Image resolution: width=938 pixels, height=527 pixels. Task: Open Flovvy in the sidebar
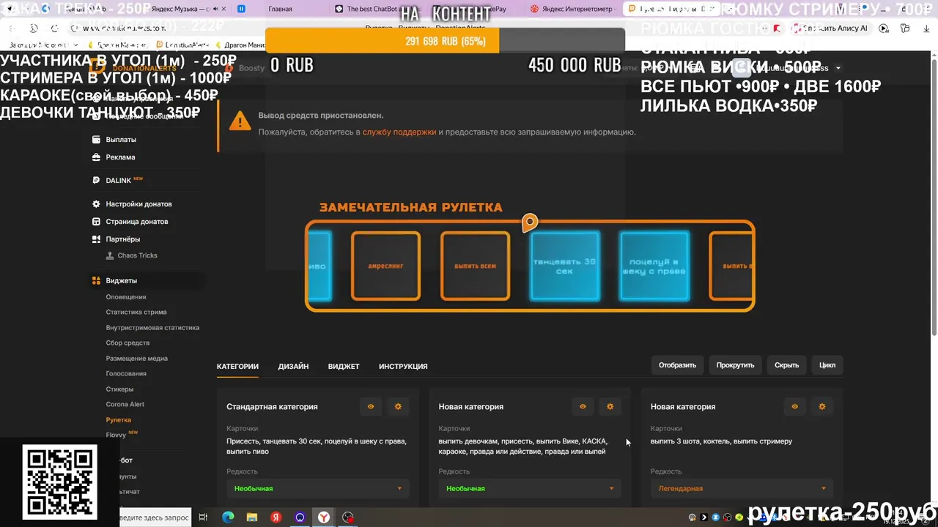tap(116, 435)
